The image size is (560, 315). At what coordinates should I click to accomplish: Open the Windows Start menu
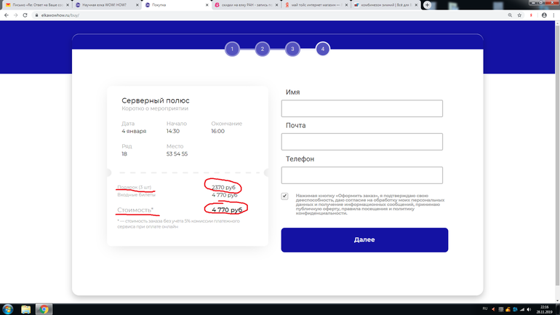click(7, 309)
